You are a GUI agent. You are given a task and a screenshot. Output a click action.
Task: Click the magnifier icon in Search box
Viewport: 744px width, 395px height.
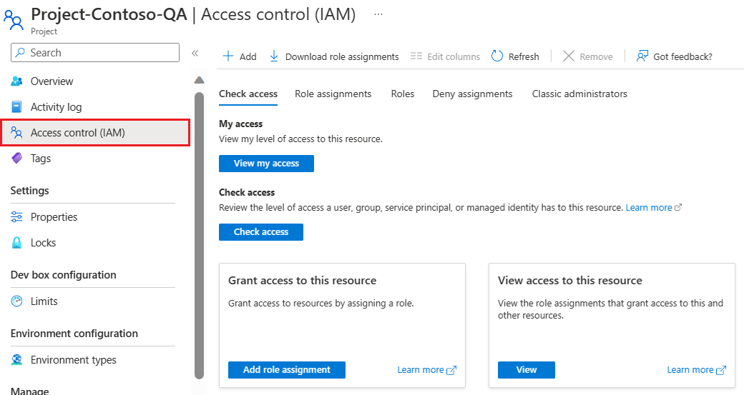[20, 53]
